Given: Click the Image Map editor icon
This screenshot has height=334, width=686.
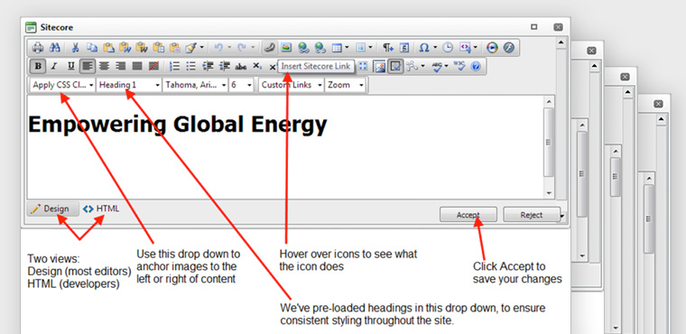Looking at the screenshot, I should (x=379, y=67).
